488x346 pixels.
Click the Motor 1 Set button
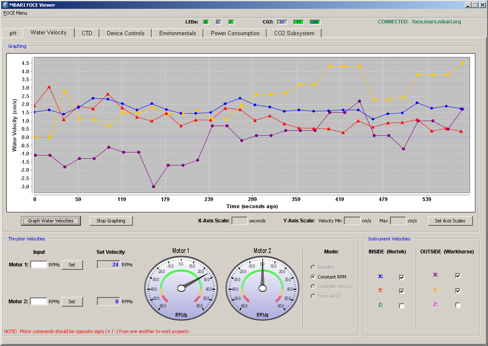pos(72,265)
